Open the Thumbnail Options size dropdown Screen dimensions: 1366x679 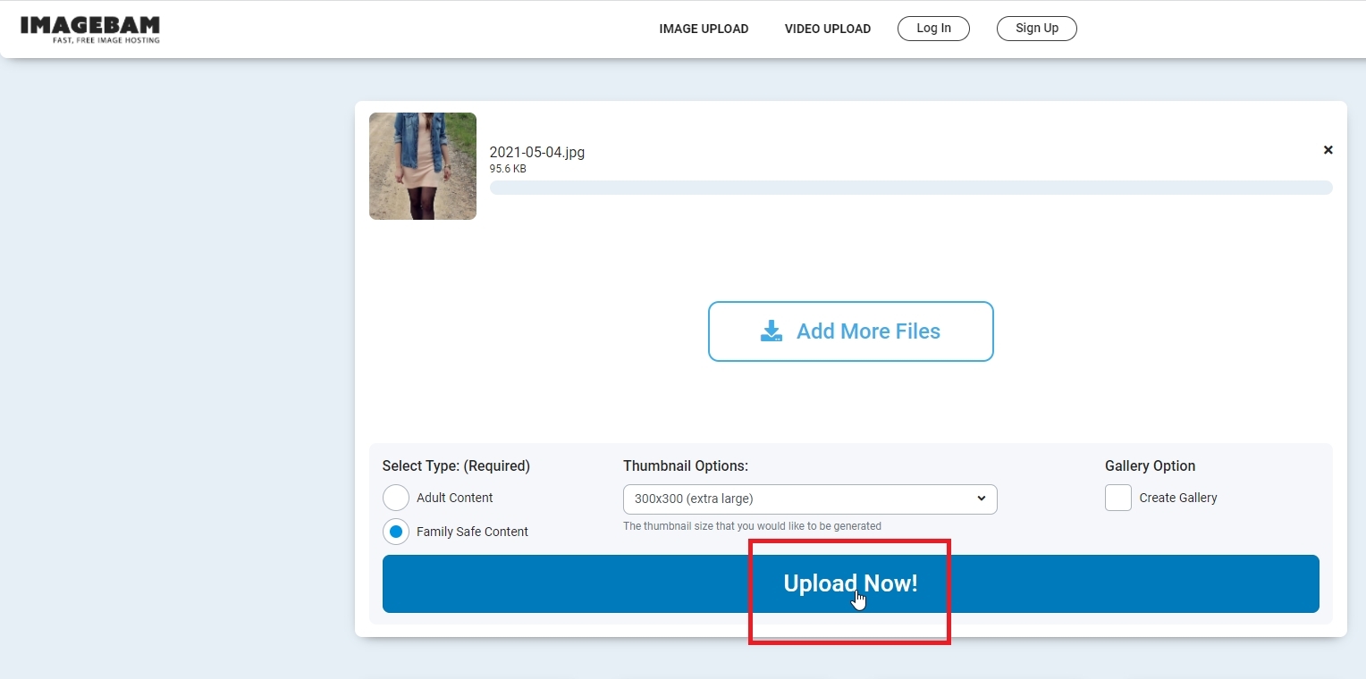pos(810,499)
